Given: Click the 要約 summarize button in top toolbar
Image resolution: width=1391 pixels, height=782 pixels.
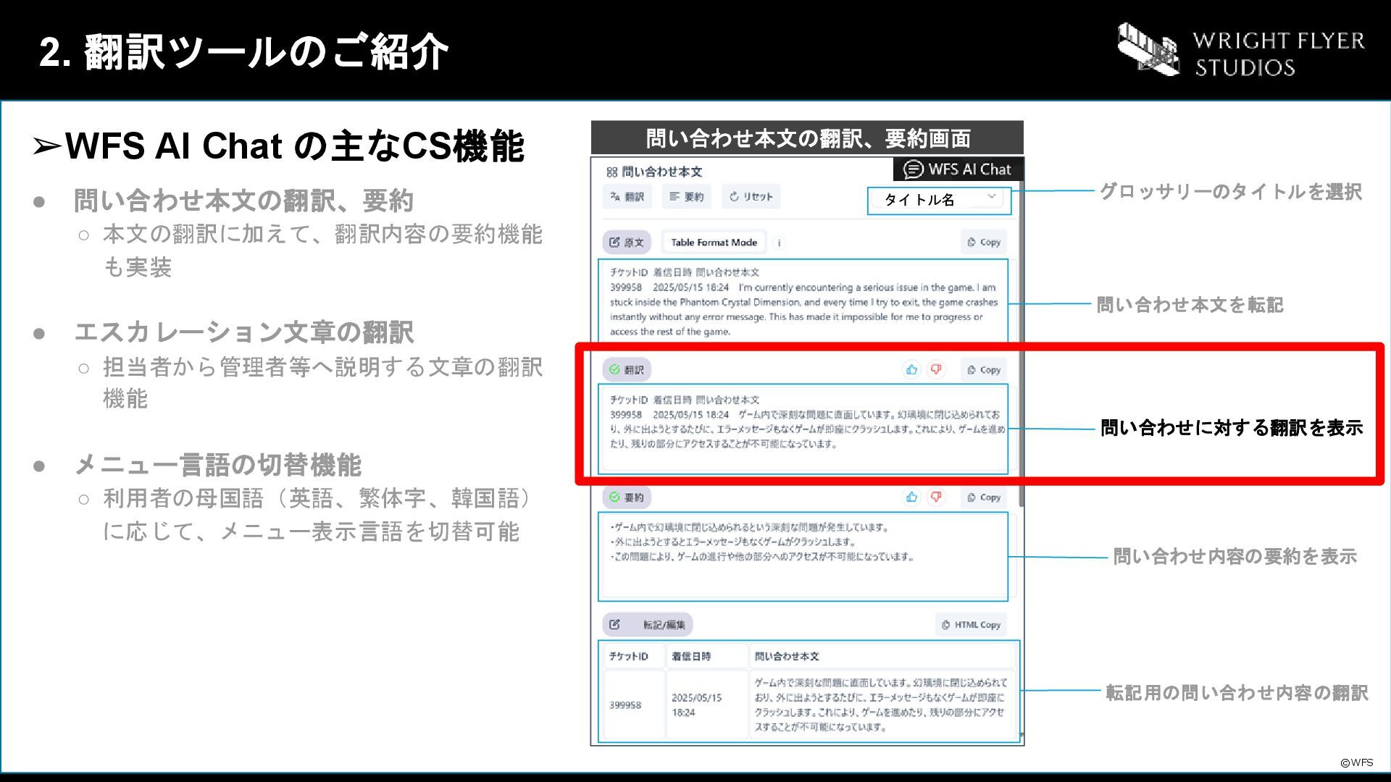Looking at the screenshot, I should [687, 197].
